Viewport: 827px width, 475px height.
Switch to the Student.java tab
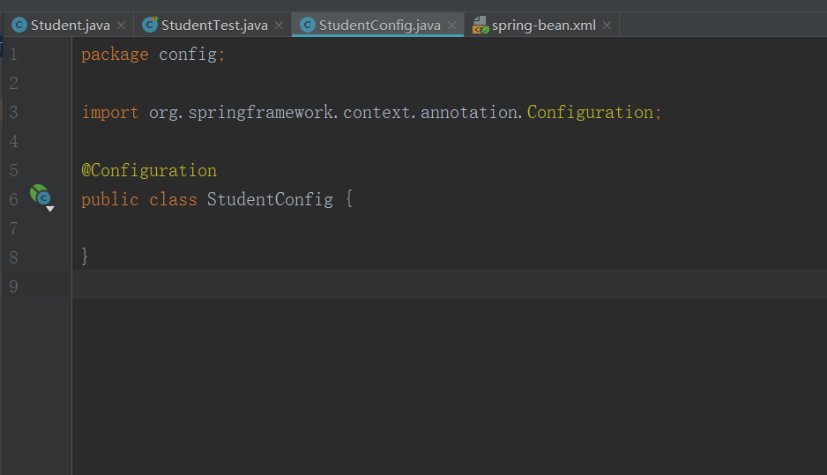point(71,25)
